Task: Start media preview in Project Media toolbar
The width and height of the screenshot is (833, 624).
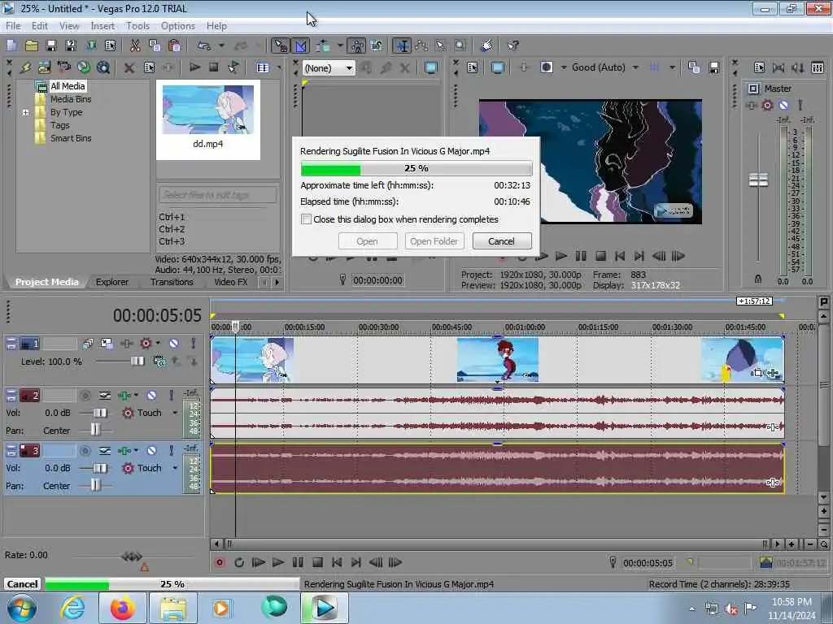Action: tap(194, 67)
